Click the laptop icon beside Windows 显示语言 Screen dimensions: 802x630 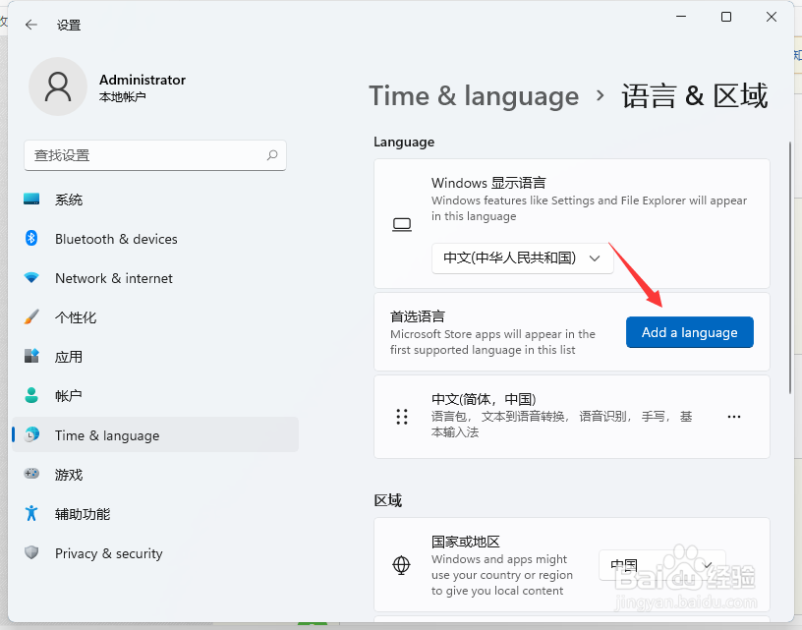[x=402, y=224]
